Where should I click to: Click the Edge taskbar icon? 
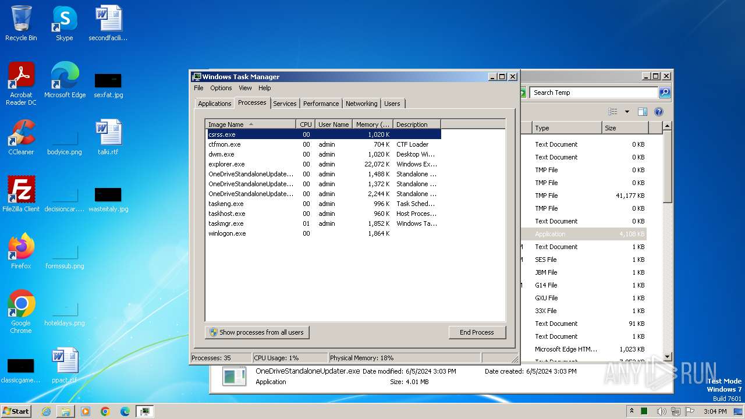pos(125,411)
